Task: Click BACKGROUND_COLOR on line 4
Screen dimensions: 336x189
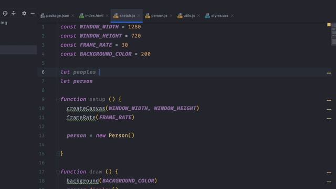Action: (106, 54)
